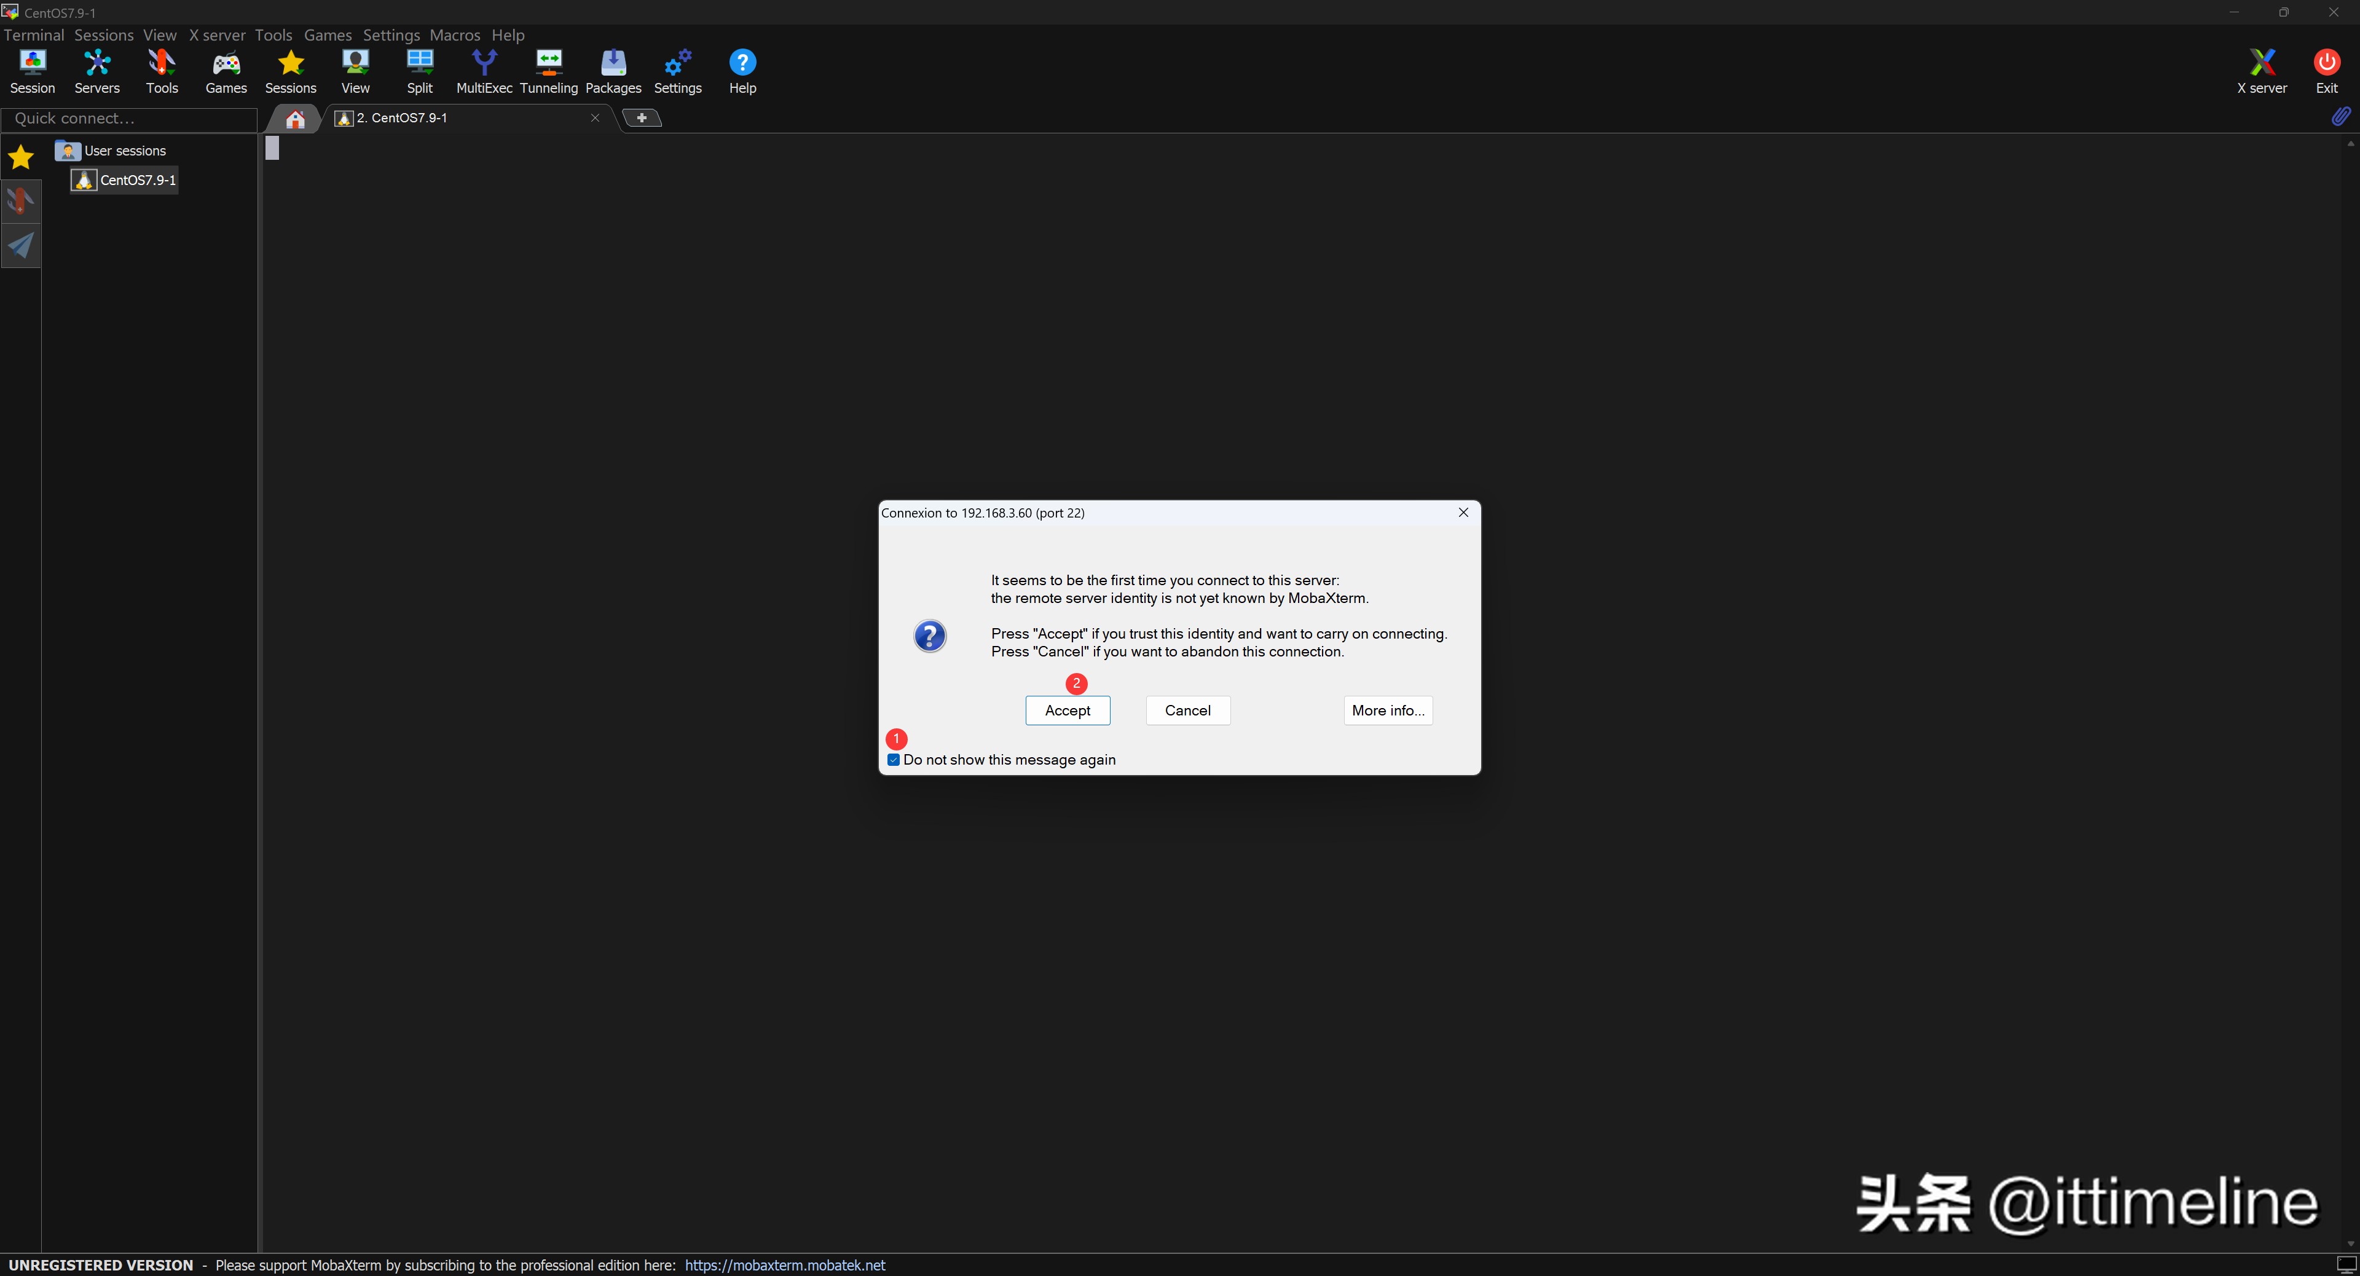Open the Tunneling tool icon
Screen dimensions: 2360x1276
coord(548,71)
